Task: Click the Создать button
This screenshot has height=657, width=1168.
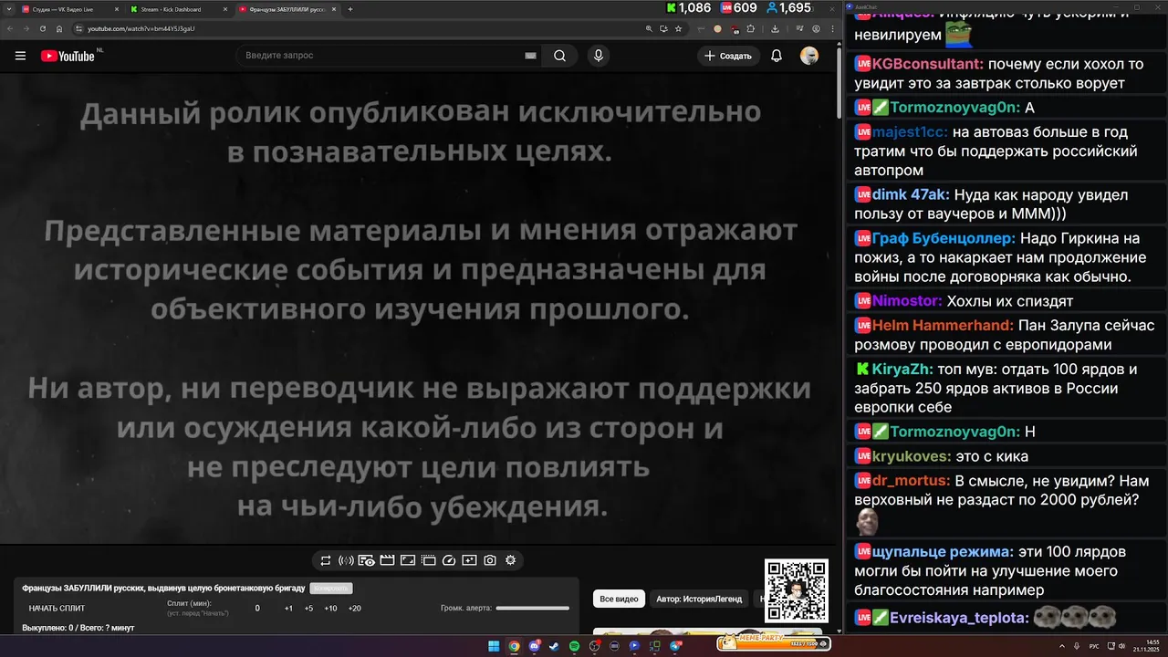Action: (x=728, y=56)
